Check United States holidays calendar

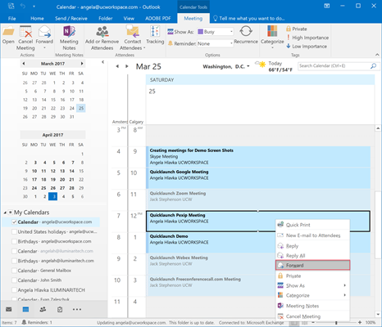coord(15,231)
